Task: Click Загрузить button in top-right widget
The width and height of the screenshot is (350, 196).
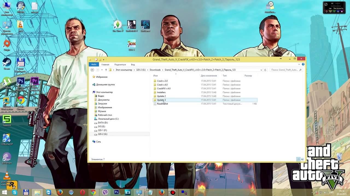Action: pos(338,8)
